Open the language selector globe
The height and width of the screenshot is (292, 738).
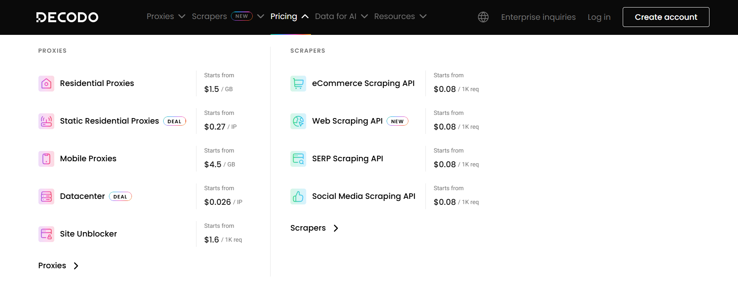[x=483, y=17]
